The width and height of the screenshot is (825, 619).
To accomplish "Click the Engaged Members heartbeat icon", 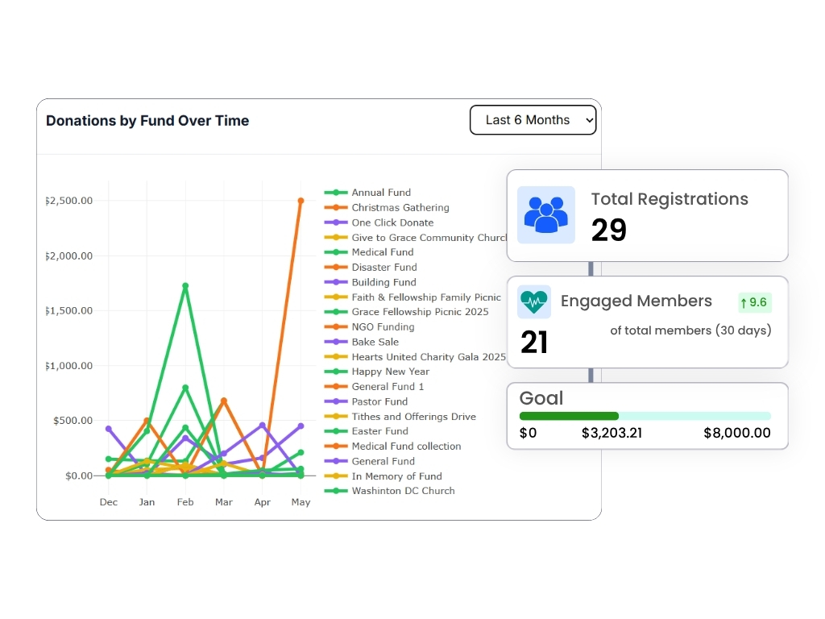I will coord(534,301).
